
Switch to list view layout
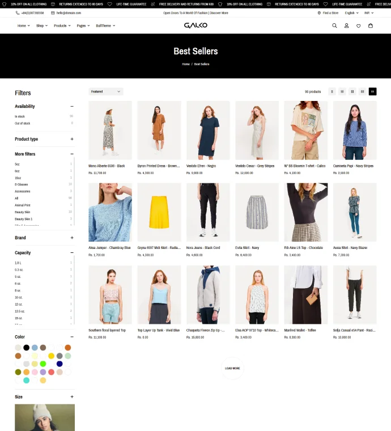342,91
